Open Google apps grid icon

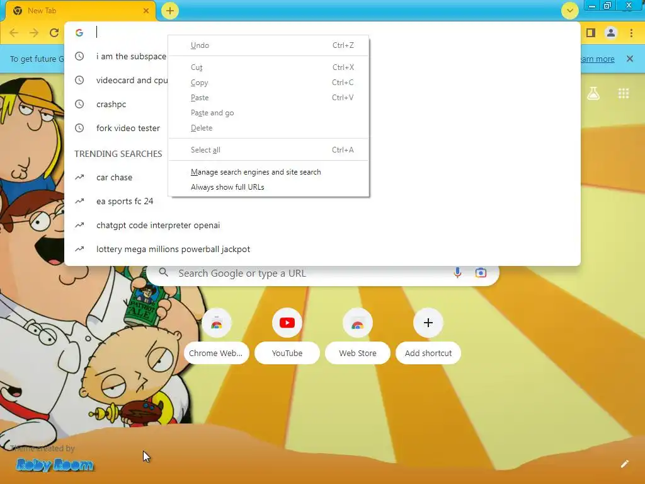[624, 93]
